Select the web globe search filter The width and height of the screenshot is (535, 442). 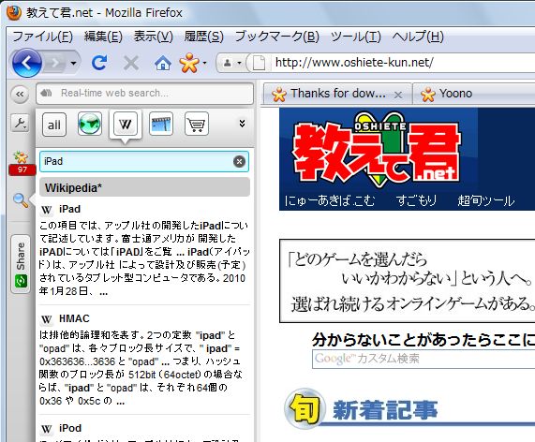click(x=89, y=124)
